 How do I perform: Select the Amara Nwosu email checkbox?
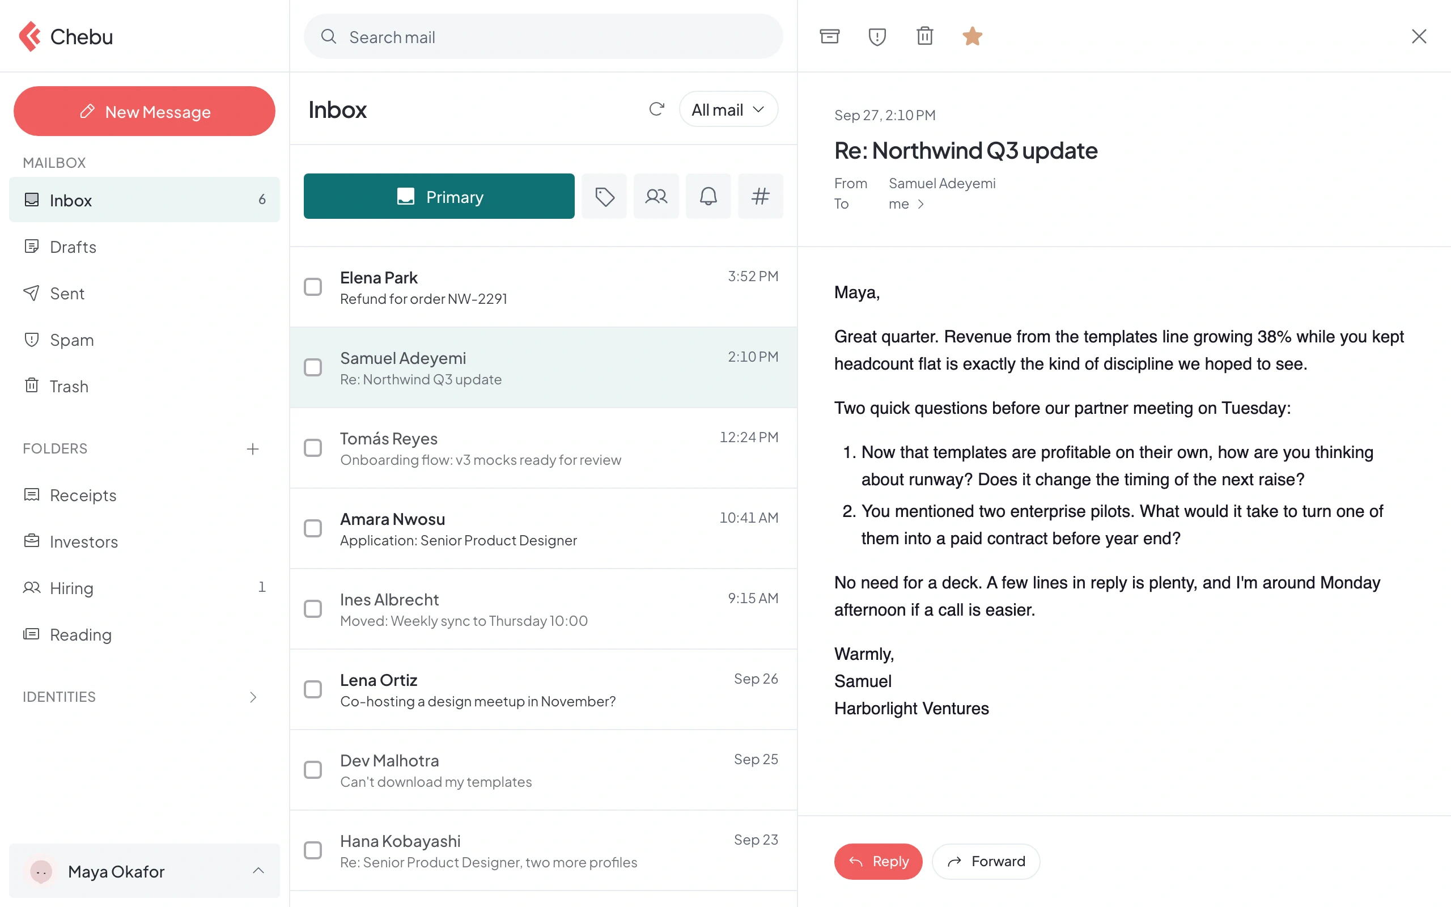313,528
